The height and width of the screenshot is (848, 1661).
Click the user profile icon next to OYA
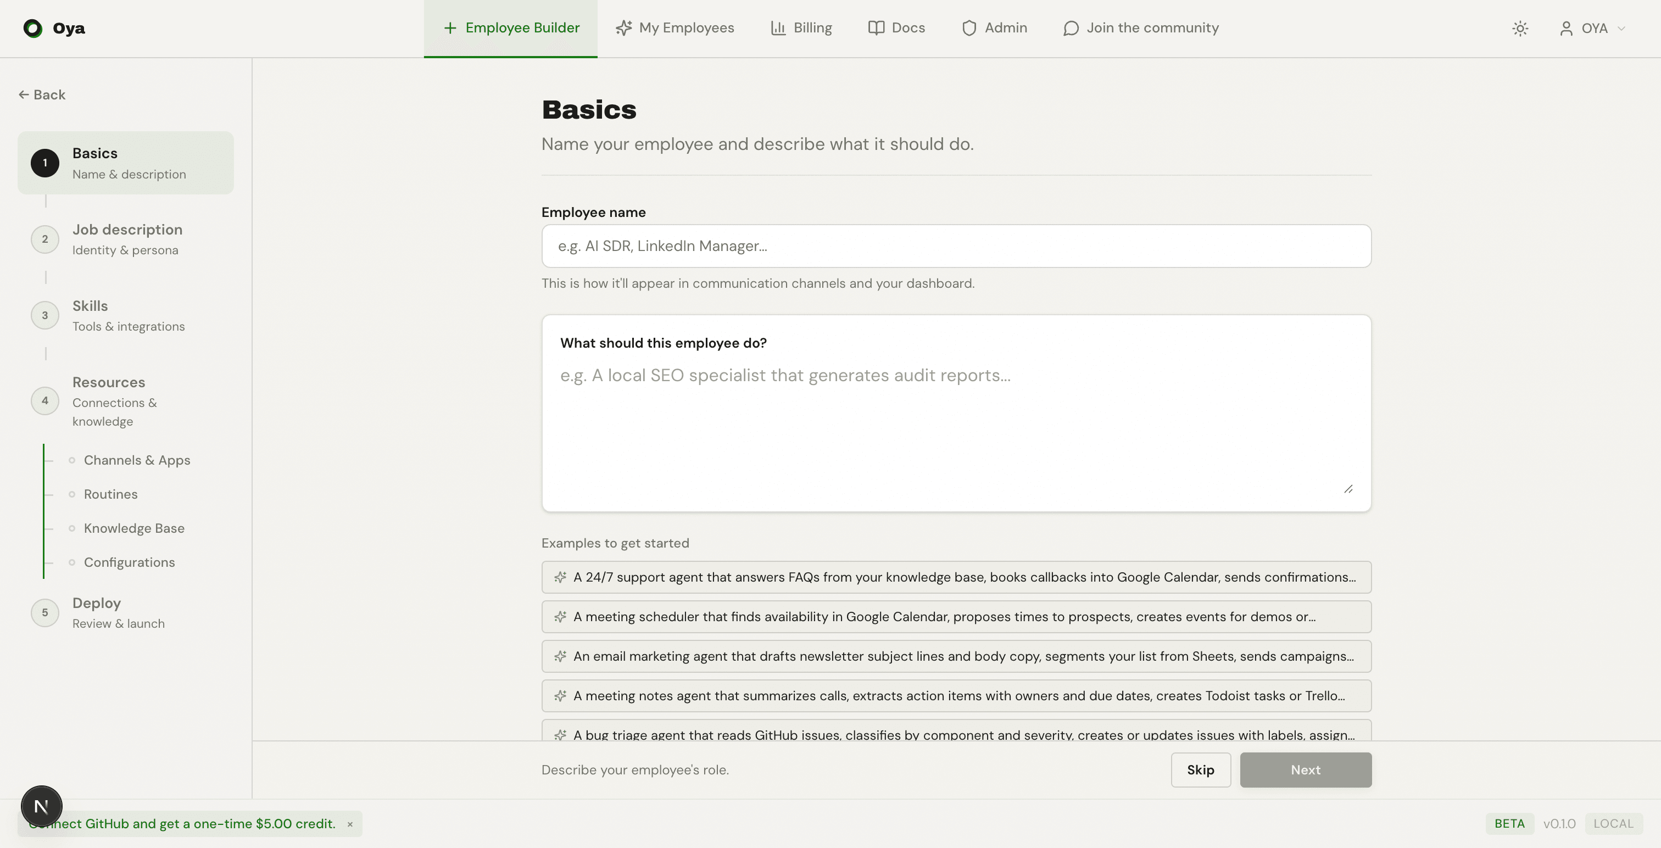point(1565,29)
